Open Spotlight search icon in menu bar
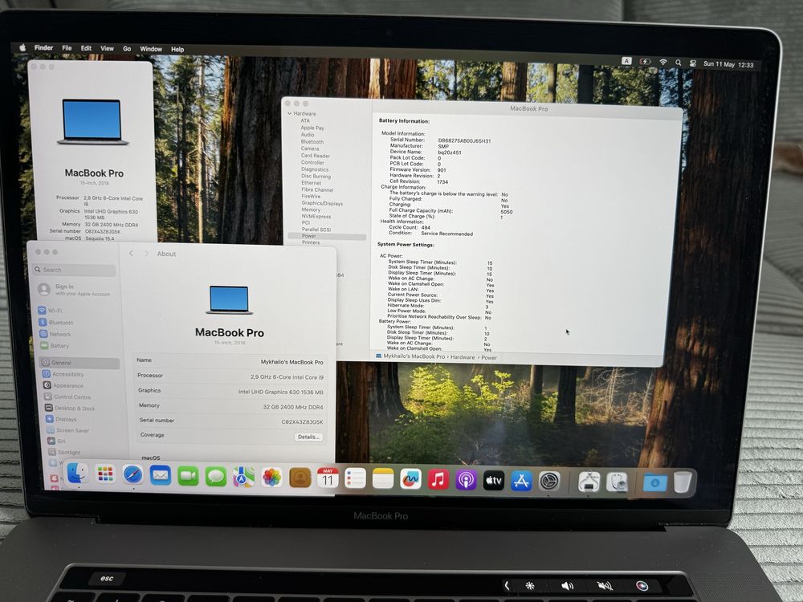Viewport: 803px width, 602px height. 678,63
